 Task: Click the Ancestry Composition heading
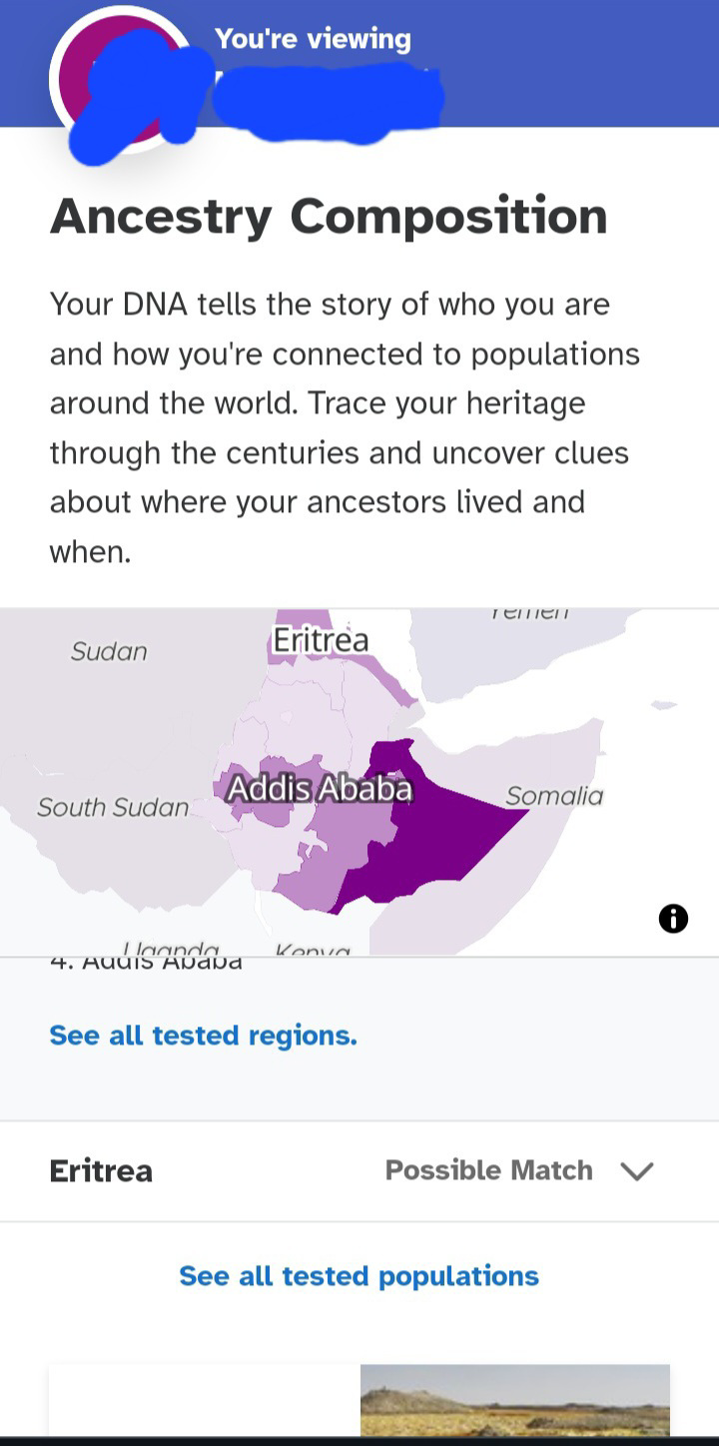point(329,217)
